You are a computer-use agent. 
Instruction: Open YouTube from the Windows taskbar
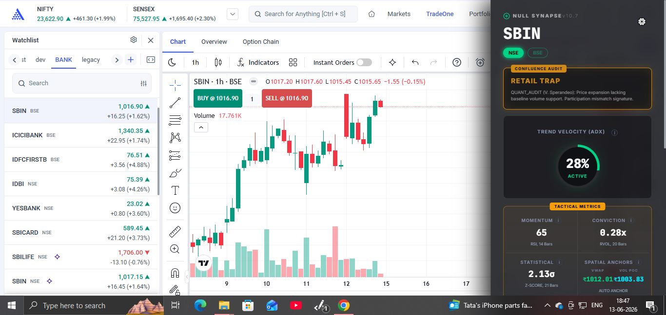pos(295,306)
